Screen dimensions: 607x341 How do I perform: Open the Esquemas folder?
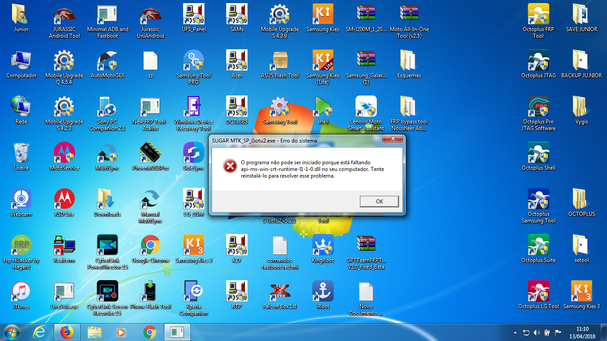pyautogui.click(x=409, y=64)
